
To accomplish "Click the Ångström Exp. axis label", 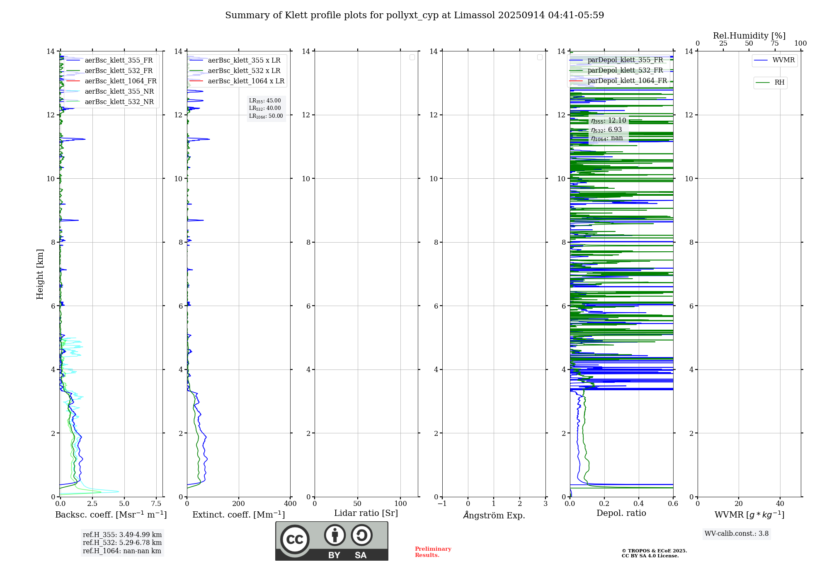I will click(494, 515).
